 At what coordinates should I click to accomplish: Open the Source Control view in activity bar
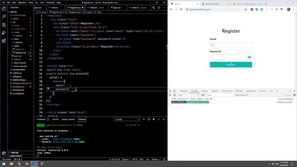coord(4,25)
